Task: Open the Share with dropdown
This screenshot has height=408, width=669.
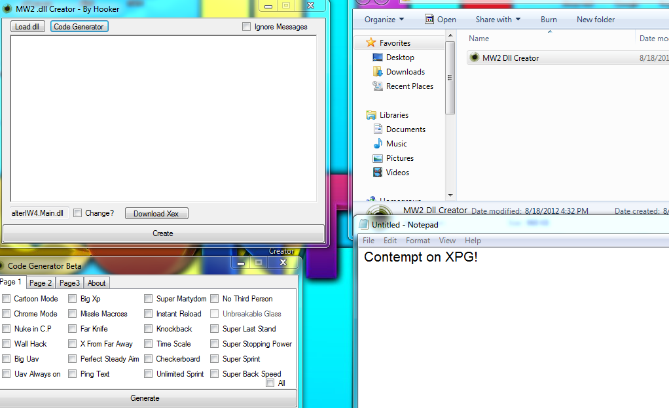Action: click(x=498, y=20)
